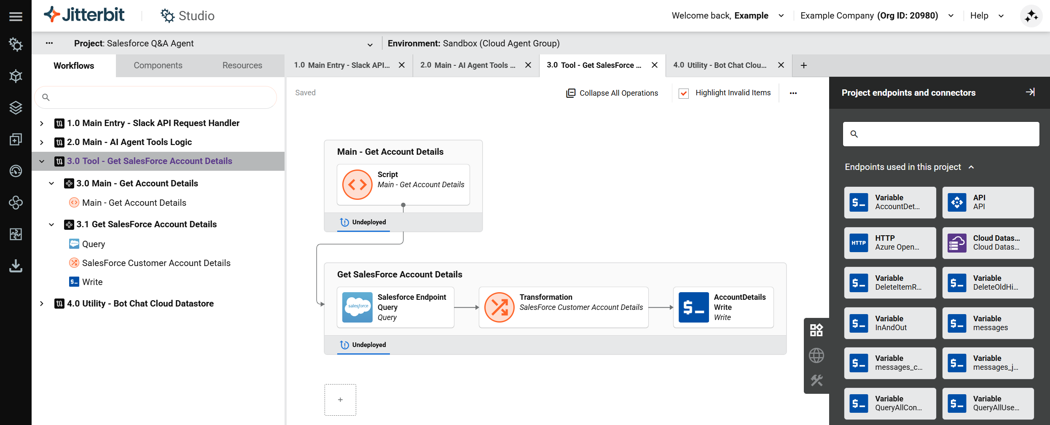Click the Salesforce Endpoint Query icon on canvas

click(x=357, y=307)
